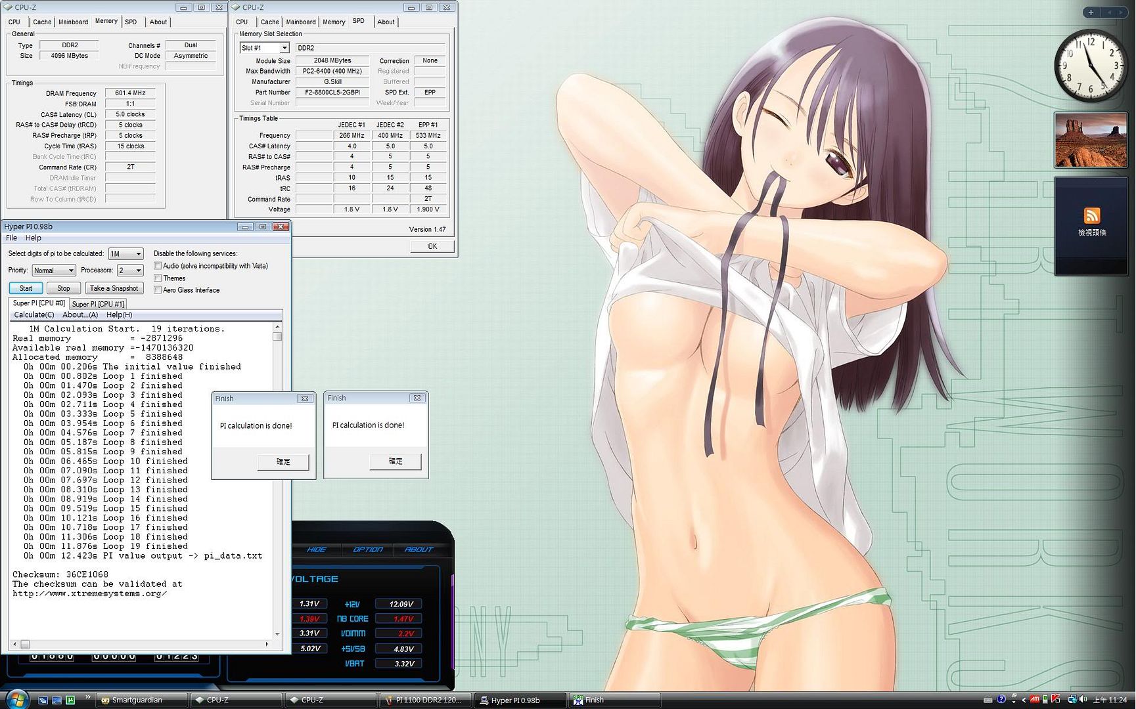Show hidden tray icons with the arrow
This screenshot has width=1136, height=709.
(x=1024, y=700)
